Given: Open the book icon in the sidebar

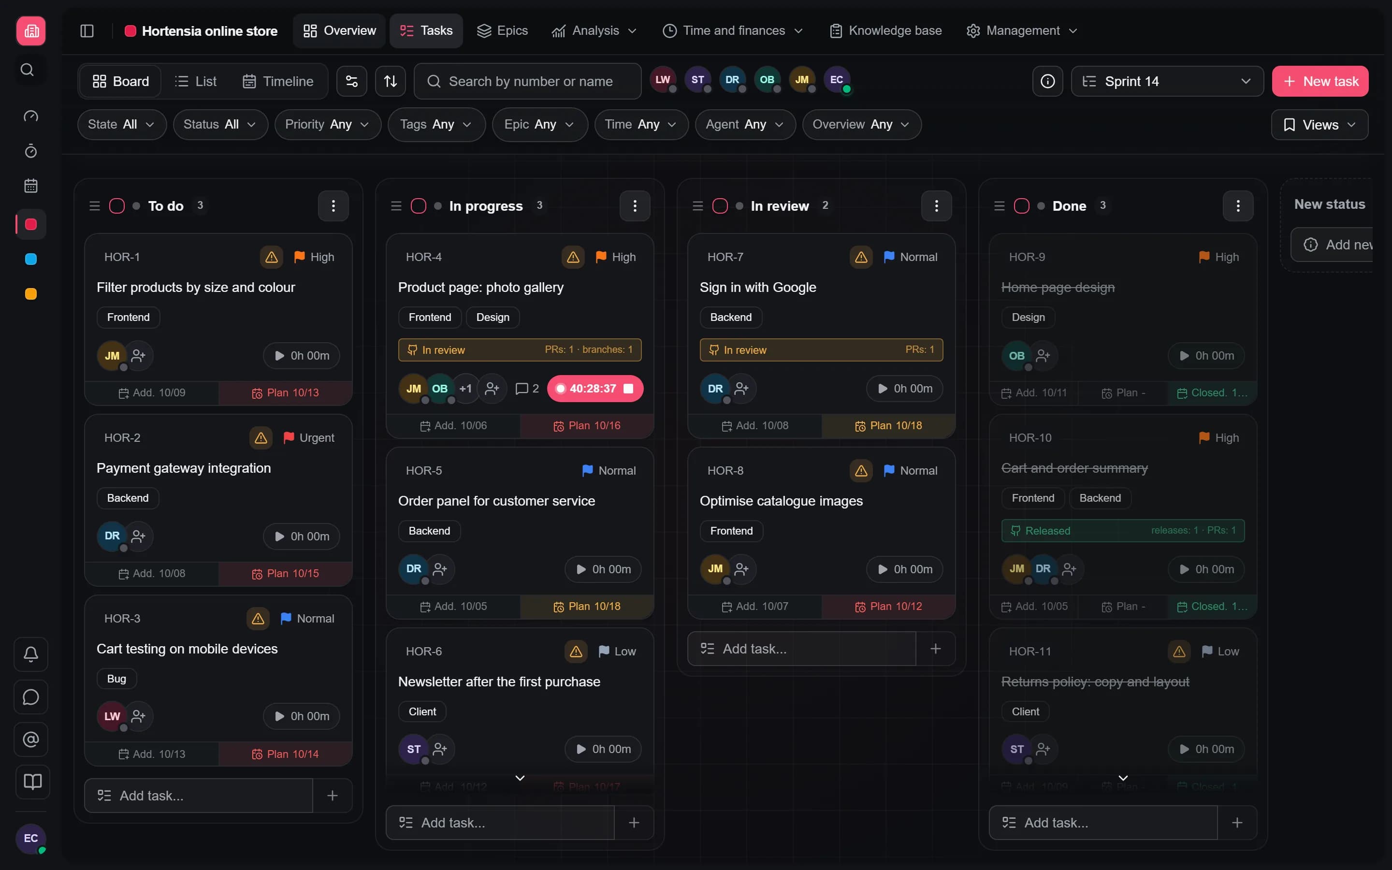Looking at the screenshot, I should tap(32, 782).
